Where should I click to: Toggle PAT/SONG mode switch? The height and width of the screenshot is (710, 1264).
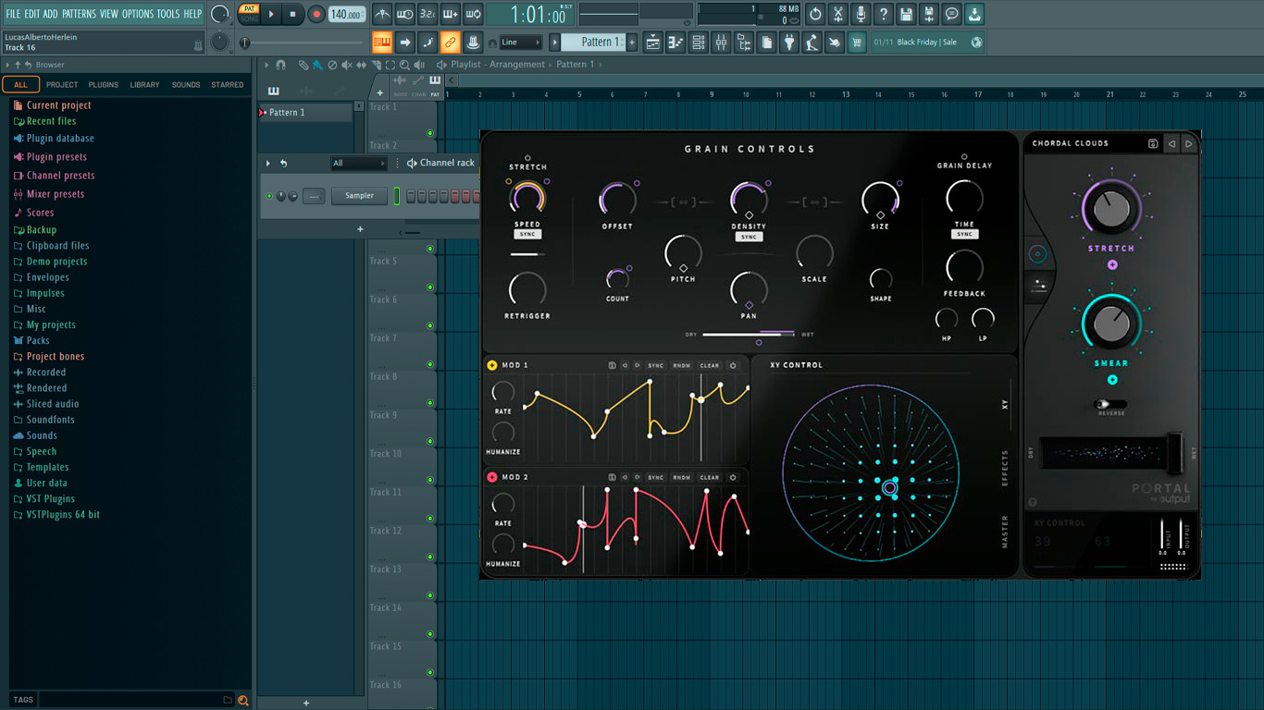[249, 14]
